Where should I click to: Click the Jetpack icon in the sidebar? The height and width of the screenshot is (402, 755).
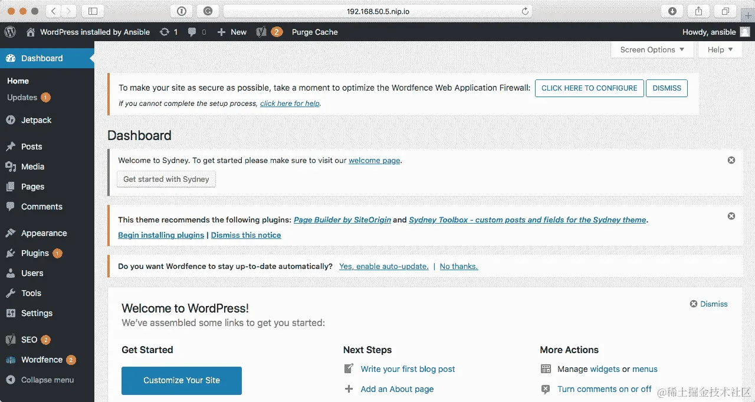[10, 120]
